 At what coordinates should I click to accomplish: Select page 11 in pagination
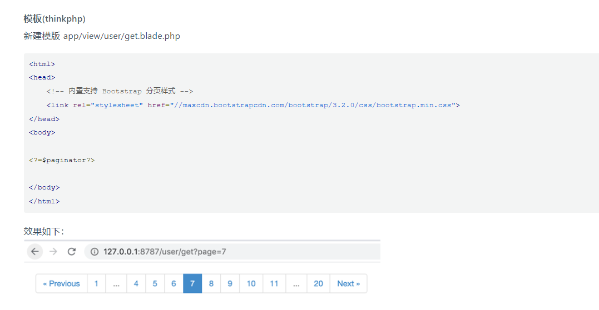click(274, 284)
